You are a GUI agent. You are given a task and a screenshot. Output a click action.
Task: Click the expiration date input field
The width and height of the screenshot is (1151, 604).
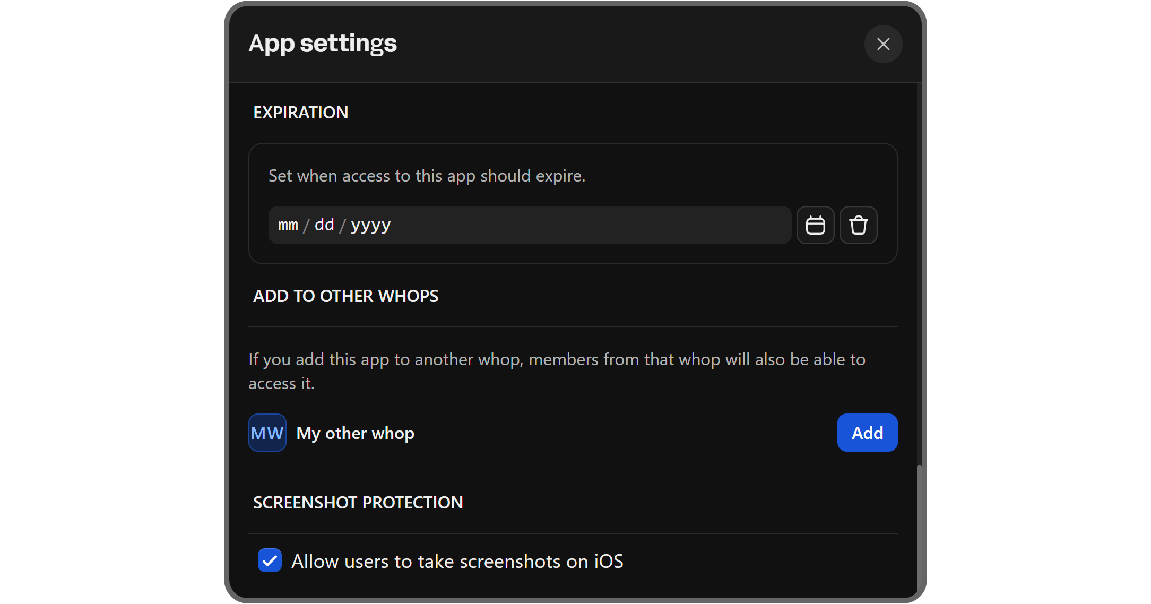(x=530, y=225)
